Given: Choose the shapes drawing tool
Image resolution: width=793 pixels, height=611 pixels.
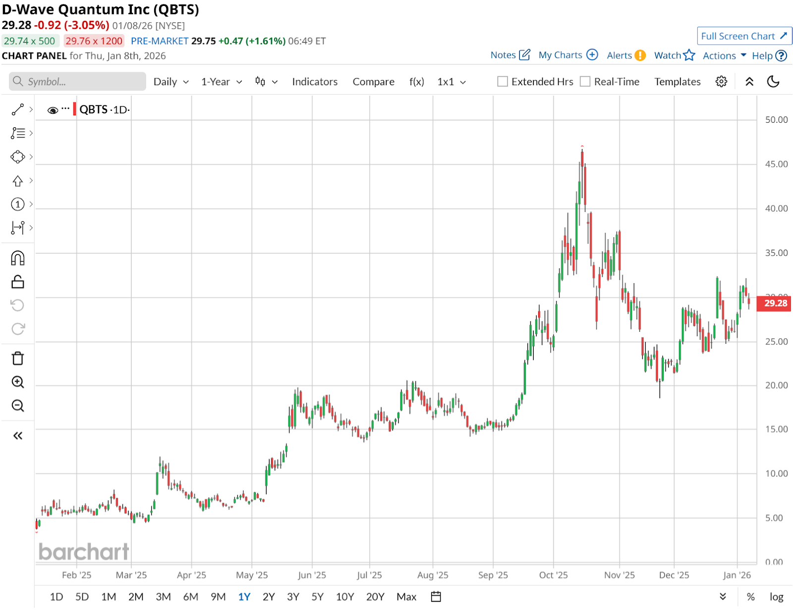Looking at the screenshot, I should 18,157.
